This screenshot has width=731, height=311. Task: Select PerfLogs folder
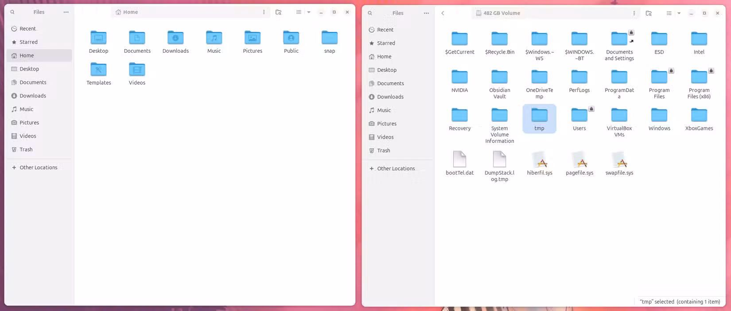(x=579, y=81)
